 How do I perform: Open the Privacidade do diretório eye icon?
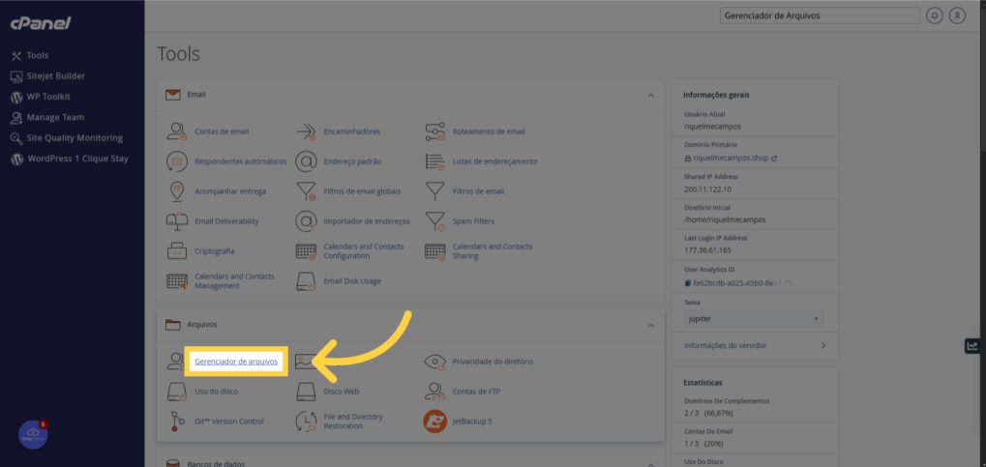tap(435, 362)
